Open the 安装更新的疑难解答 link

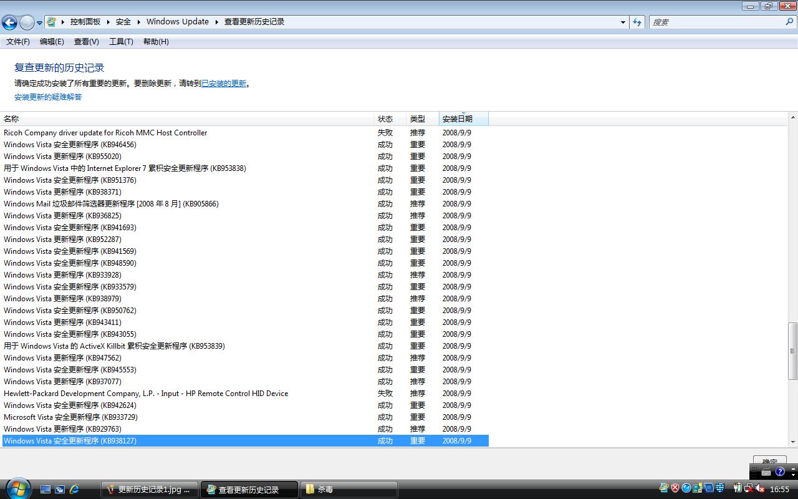click(48, 97)
